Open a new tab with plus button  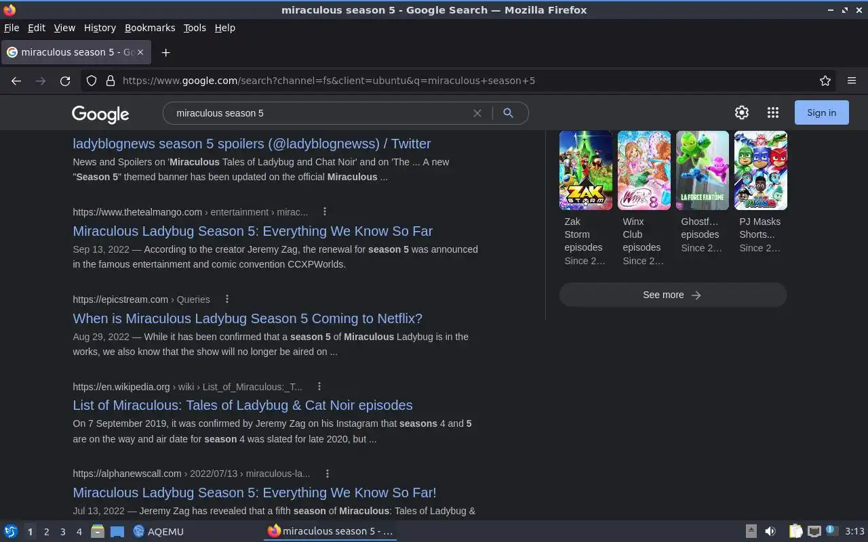(x=165, y=52)
